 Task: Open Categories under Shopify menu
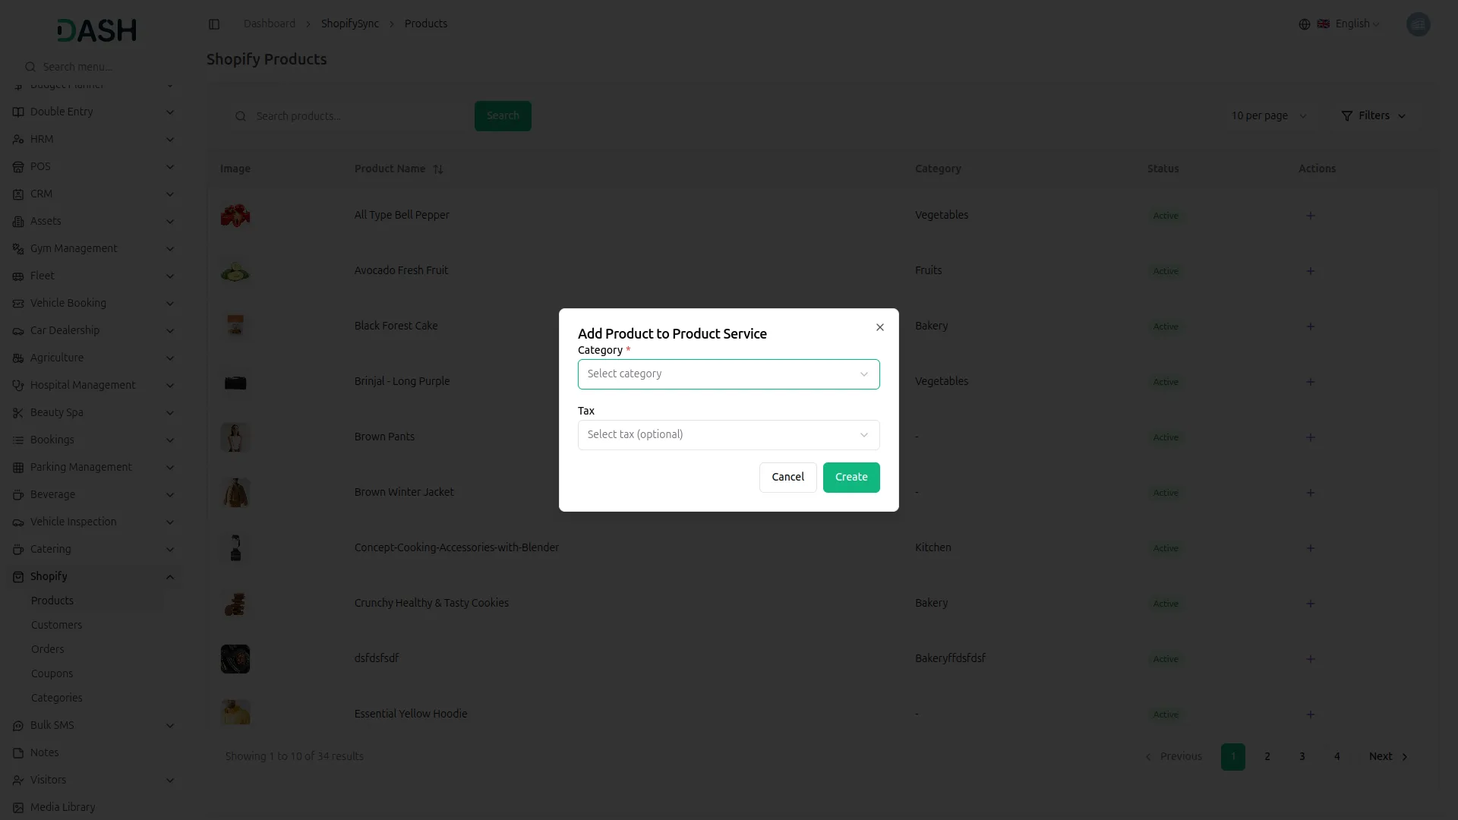(57, 698)
